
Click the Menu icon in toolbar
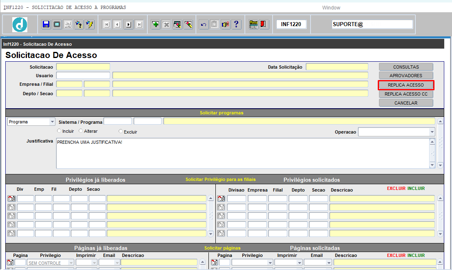(x=253, y=24)
